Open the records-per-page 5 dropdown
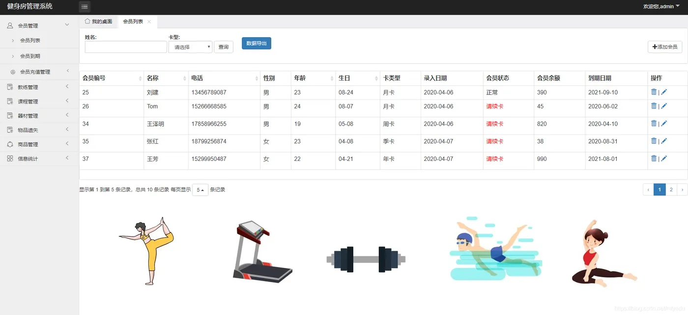The height and width of the screenshot is (315, 688). click(200, 190)
